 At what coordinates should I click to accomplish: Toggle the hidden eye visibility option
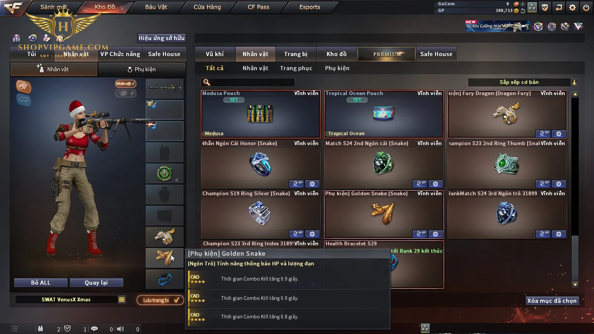(125, 93)
